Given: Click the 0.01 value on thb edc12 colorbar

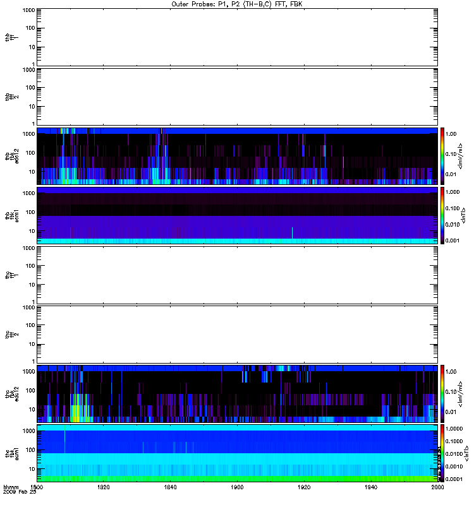Looking at the screenshot, I should point(451,174).
